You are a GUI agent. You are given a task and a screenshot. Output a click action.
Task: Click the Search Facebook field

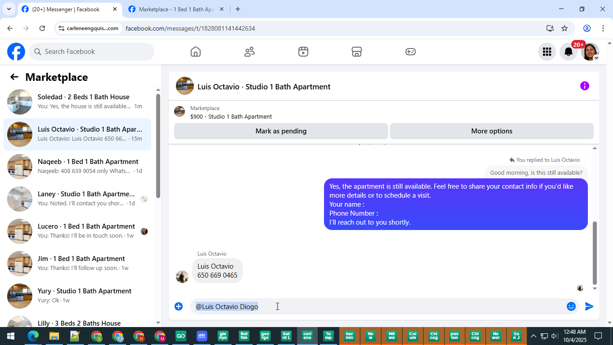(x=92, y=52)
